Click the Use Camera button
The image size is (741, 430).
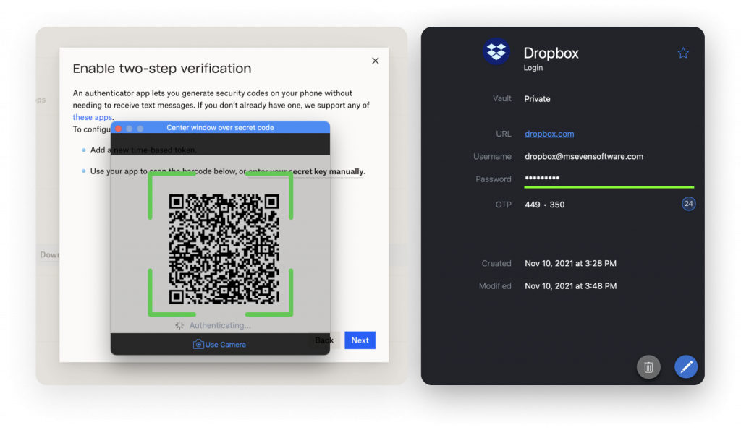point(219,345)
